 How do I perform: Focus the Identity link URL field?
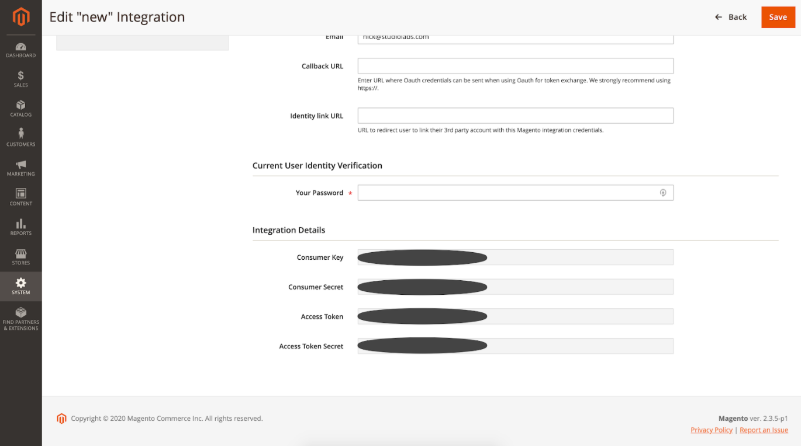(516, 116)
